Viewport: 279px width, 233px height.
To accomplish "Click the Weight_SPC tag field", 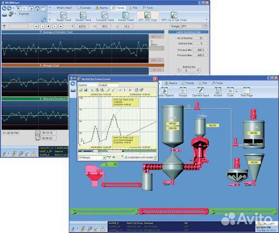I will pos(186,26).
